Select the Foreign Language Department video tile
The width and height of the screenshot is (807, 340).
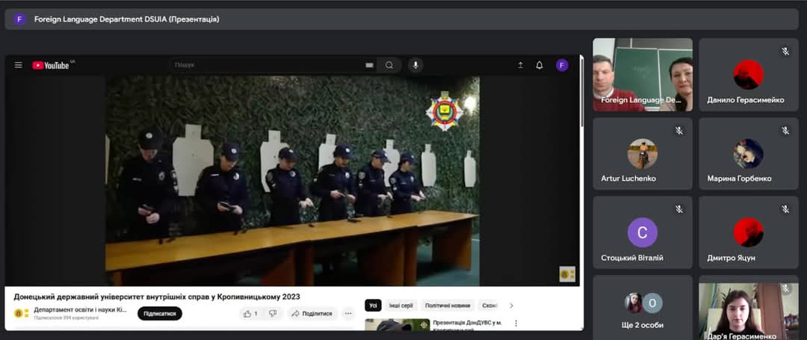[643, 75]
